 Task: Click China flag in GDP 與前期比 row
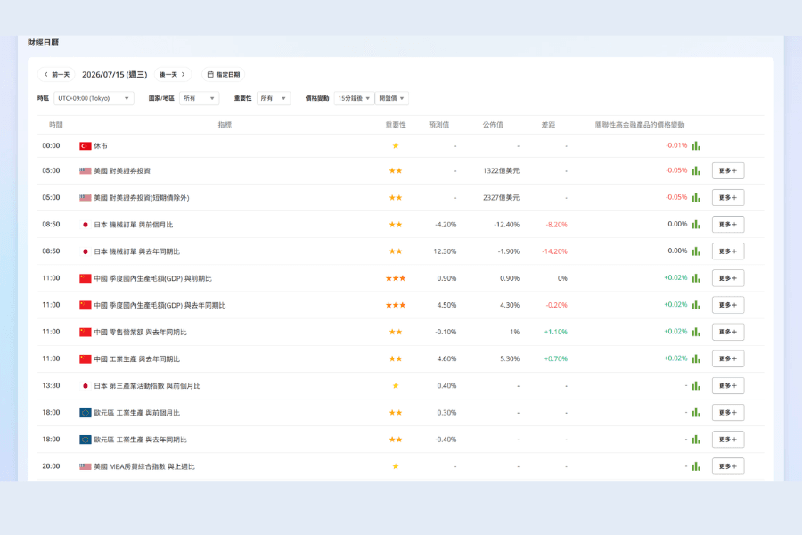pos(86,278)
